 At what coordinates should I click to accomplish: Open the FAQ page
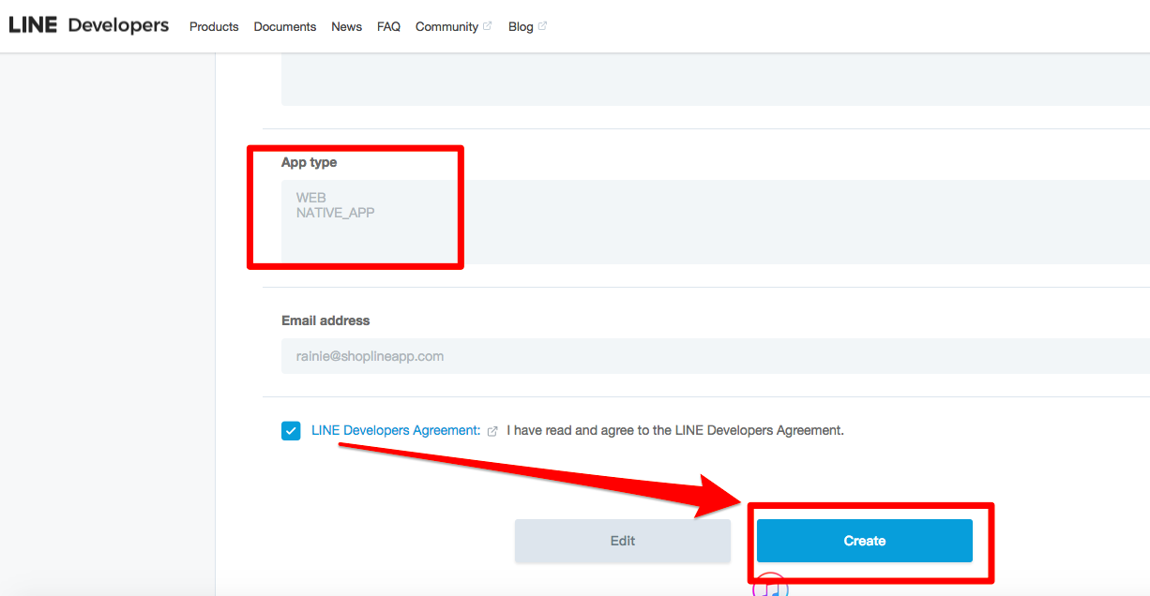[388, 26]
